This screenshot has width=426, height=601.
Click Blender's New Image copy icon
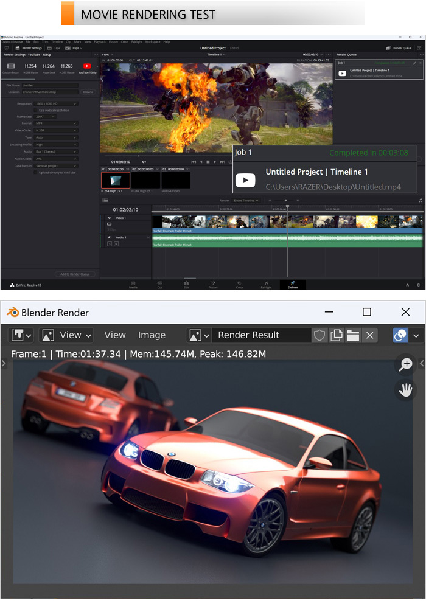coord(337,335)
